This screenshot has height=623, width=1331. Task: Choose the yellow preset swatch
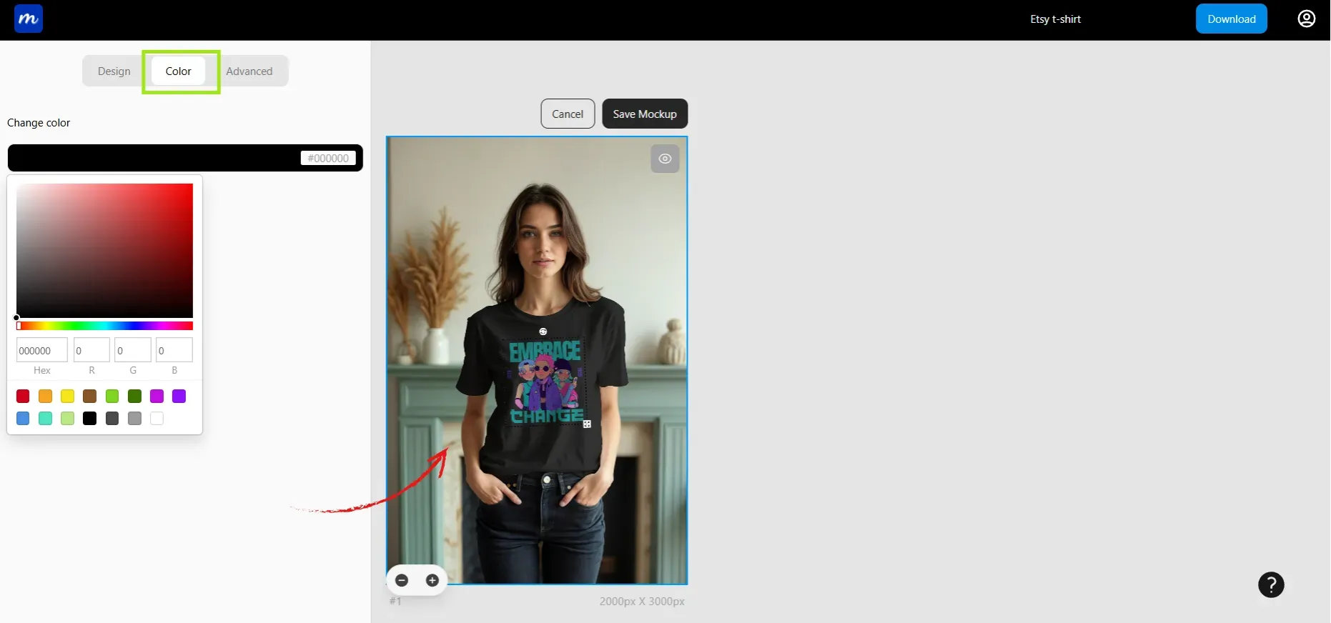[x=68, y=397]
